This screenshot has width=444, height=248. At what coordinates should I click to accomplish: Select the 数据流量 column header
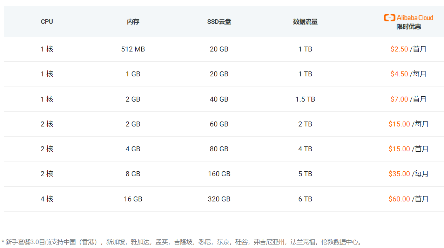pyautogui.click(x=305, y=22)
